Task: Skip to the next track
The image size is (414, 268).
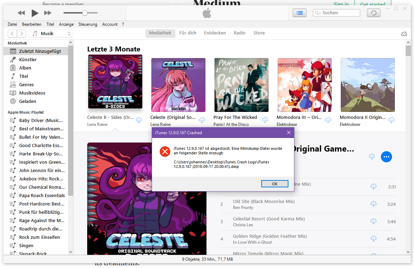Action: pos(48,13)
